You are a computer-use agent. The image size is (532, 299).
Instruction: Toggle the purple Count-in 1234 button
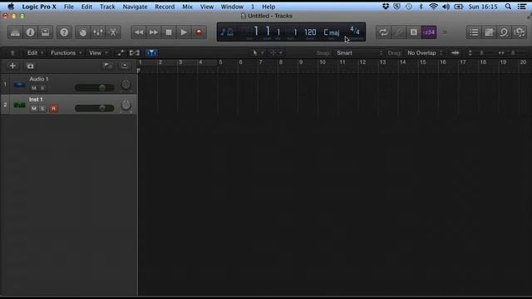coord(429,32)
